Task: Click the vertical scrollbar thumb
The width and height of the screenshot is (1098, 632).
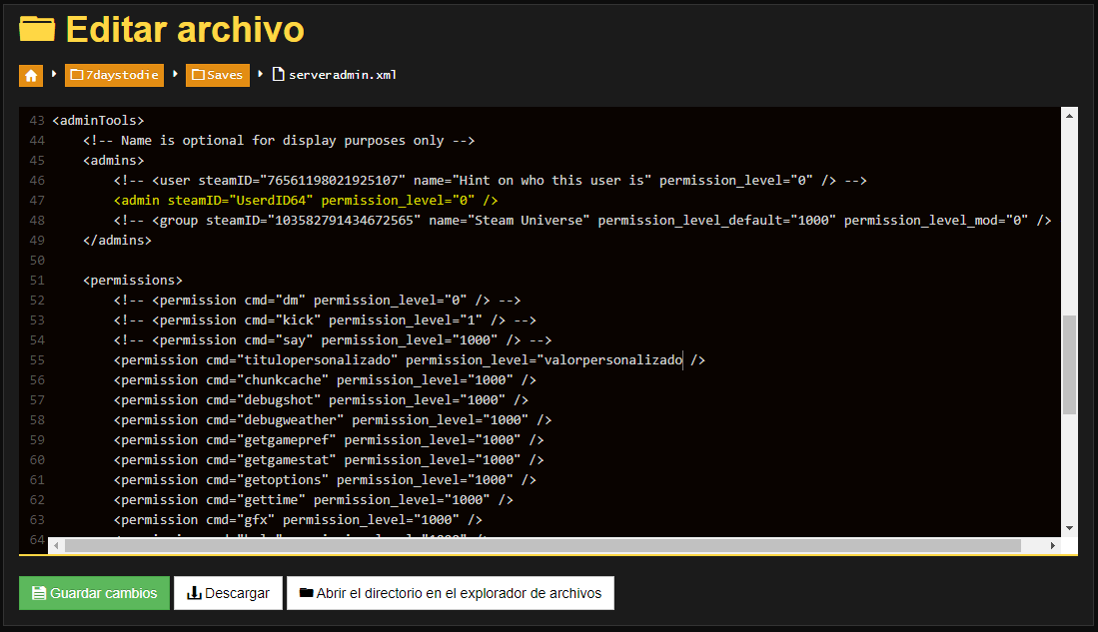Action: [1069, 364]
